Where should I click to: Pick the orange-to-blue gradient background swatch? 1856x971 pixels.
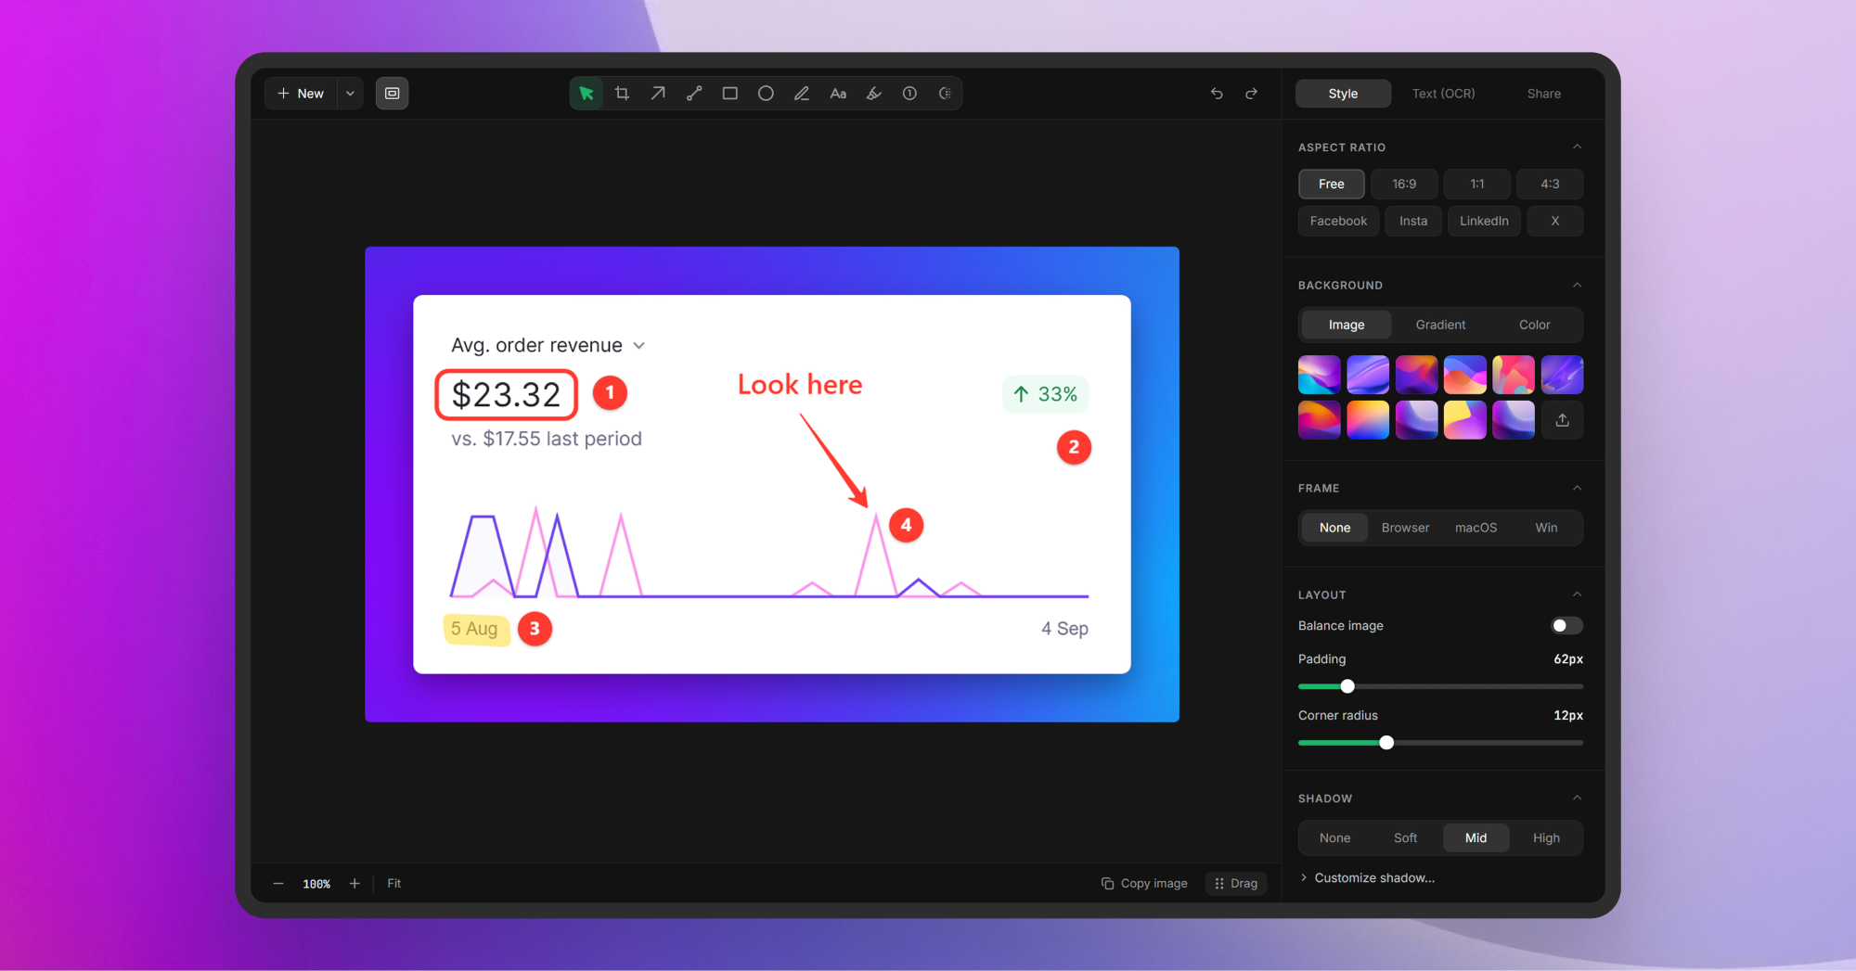coord(1368,420)
